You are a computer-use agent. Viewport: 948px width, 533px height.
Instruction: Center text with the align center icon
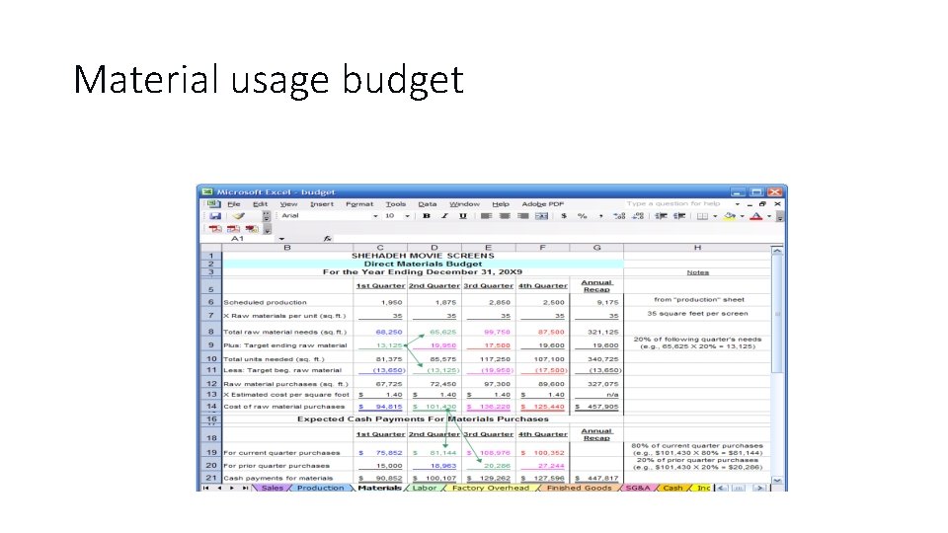click(x=505, y=216)
